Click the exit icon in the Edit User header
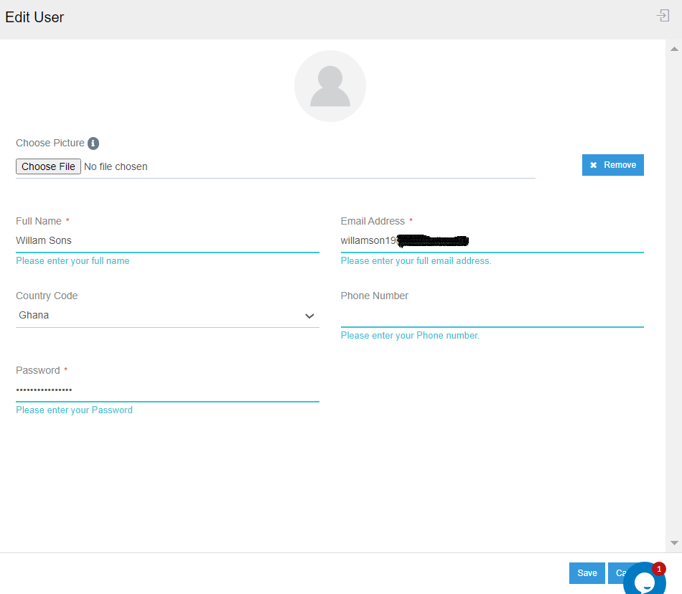This screenshot has height=594, width=682. click(663, 16)
